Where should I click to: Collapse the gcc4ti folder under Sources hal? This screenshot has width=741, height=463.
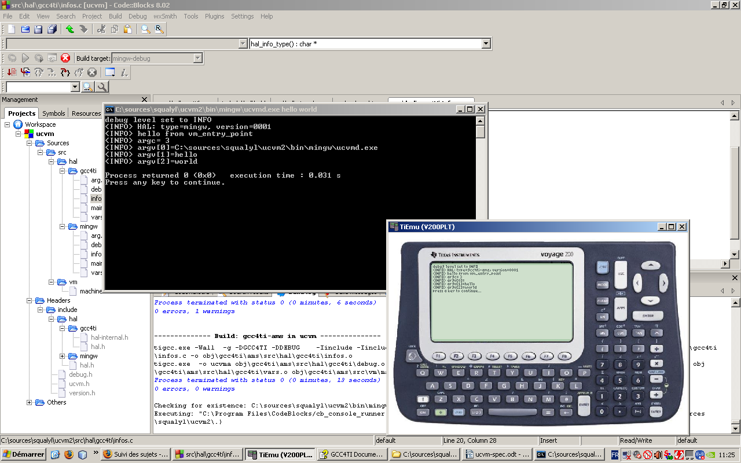[63, 171]
